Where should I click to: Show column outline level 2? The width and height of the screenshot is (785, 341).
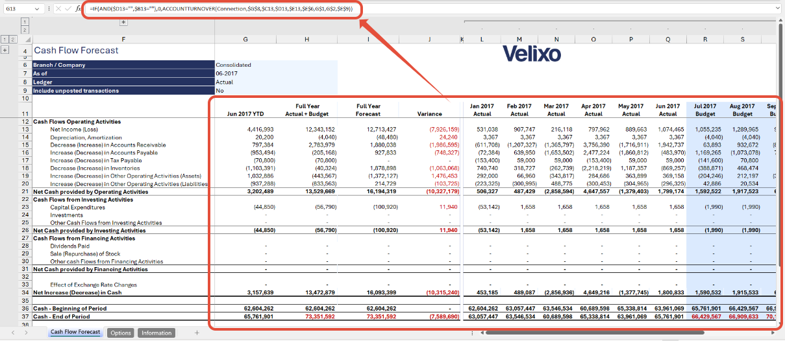pyautogui.click(x=25, y=30)
